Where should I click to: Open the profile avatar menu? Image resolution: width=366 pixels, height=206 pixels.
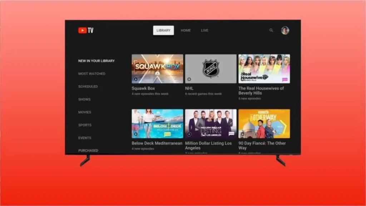(284, 30)
